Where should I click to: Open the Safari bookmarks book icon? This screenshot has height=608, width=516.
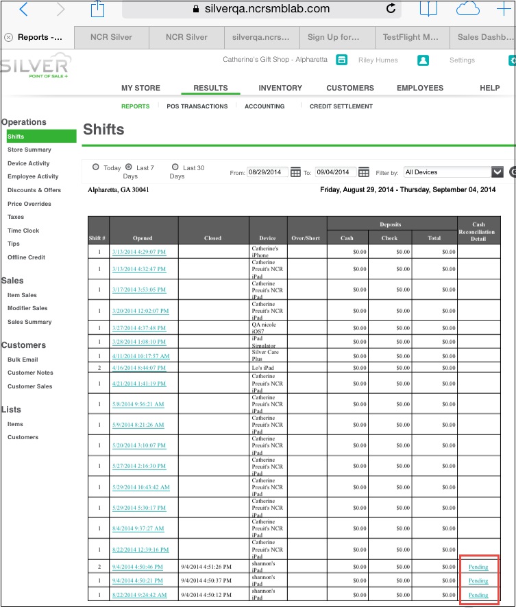[428, 9]
